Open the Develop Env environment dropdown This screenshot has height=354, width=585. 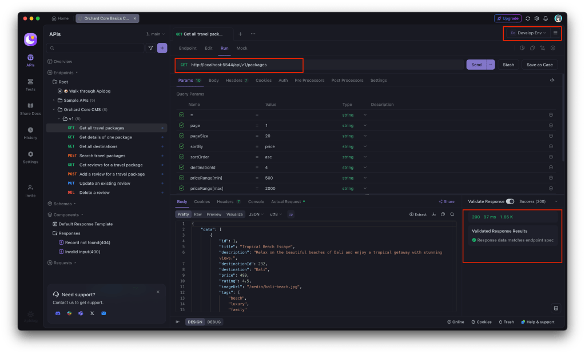pyautogui.click(x=528, y=33)
